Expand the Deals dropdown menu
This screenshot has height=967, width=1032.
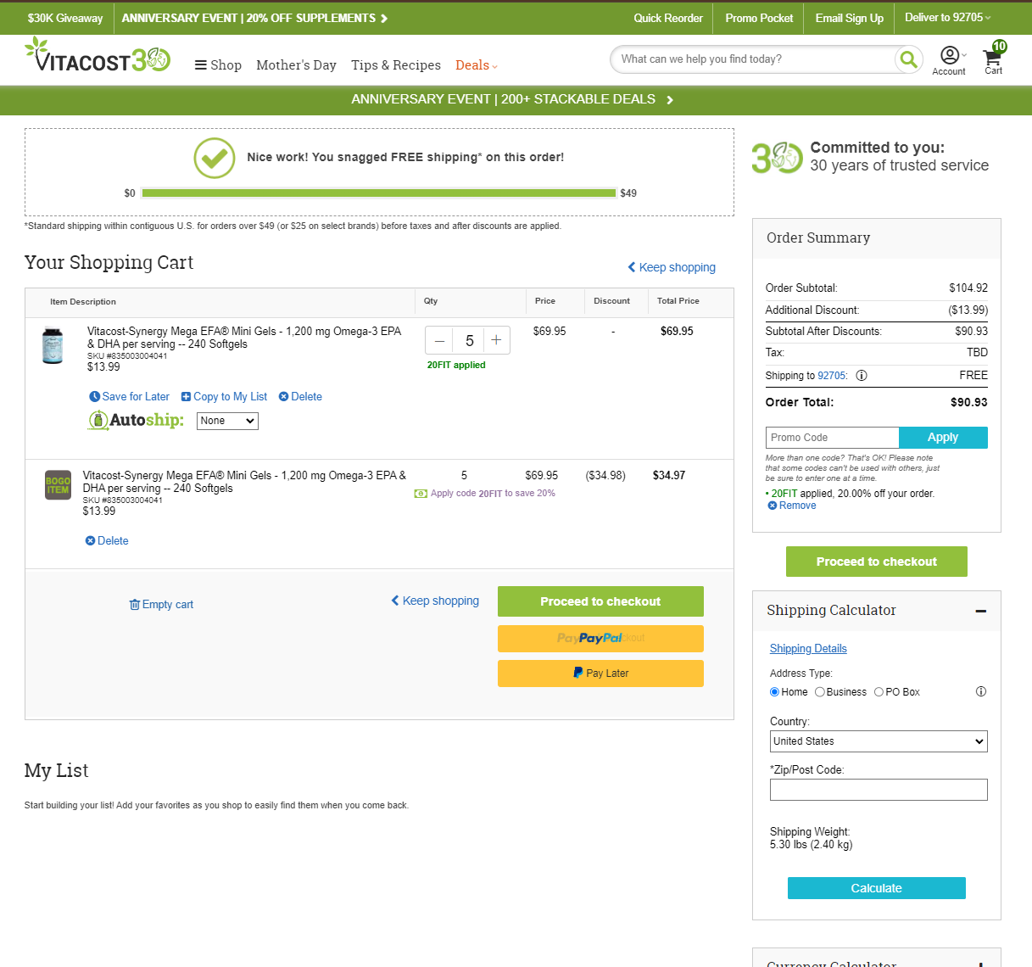click(x=476, y=65)
